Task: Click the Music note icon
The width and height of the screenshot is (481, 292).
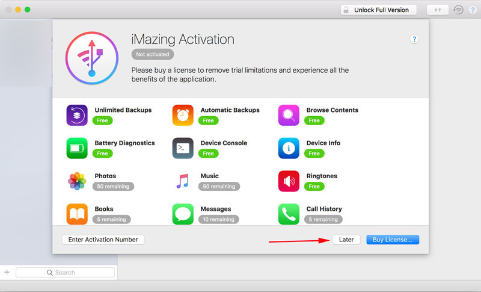Action: pos(183,181)
